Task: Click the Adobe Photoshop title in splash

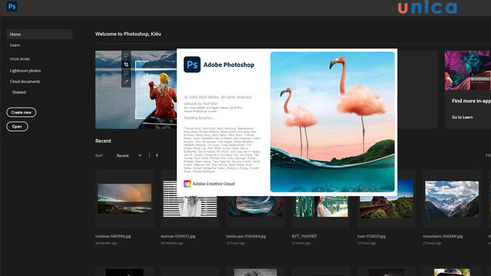Action: 229,65
